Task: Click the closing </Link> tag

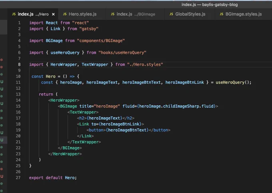Action: pyautogui.click(x=85, y=136)
